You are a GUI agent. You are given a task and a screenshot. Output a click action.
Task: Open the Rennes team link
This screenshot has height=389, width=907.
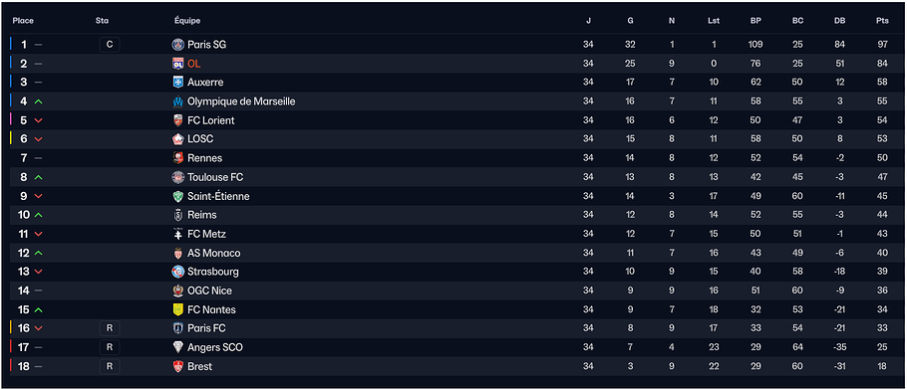pyautogui.click(x=204, y=158)
